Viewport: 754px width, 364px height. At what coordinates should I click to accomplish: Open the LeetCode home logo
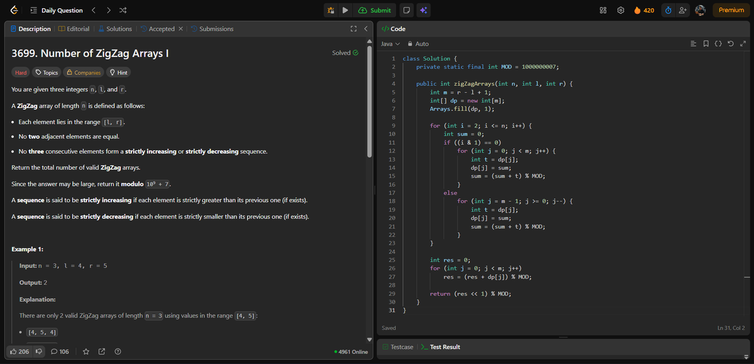14,10
